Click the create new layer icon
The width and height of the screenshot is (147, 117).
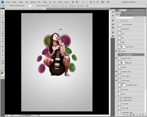[x=140, y=115]
